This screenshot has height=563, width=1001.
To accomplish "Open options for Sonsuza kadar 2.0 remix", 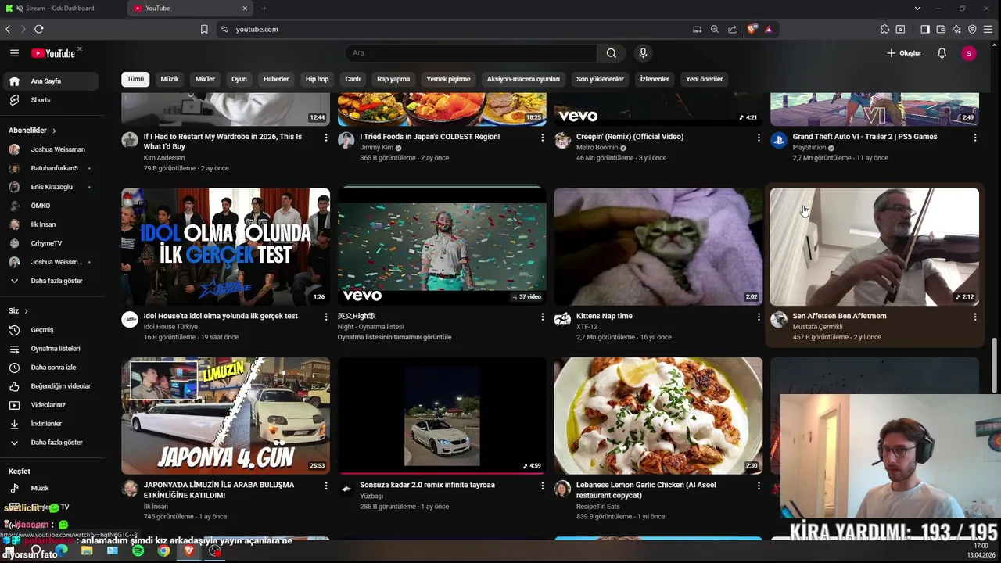I will [x=542, y=486].
